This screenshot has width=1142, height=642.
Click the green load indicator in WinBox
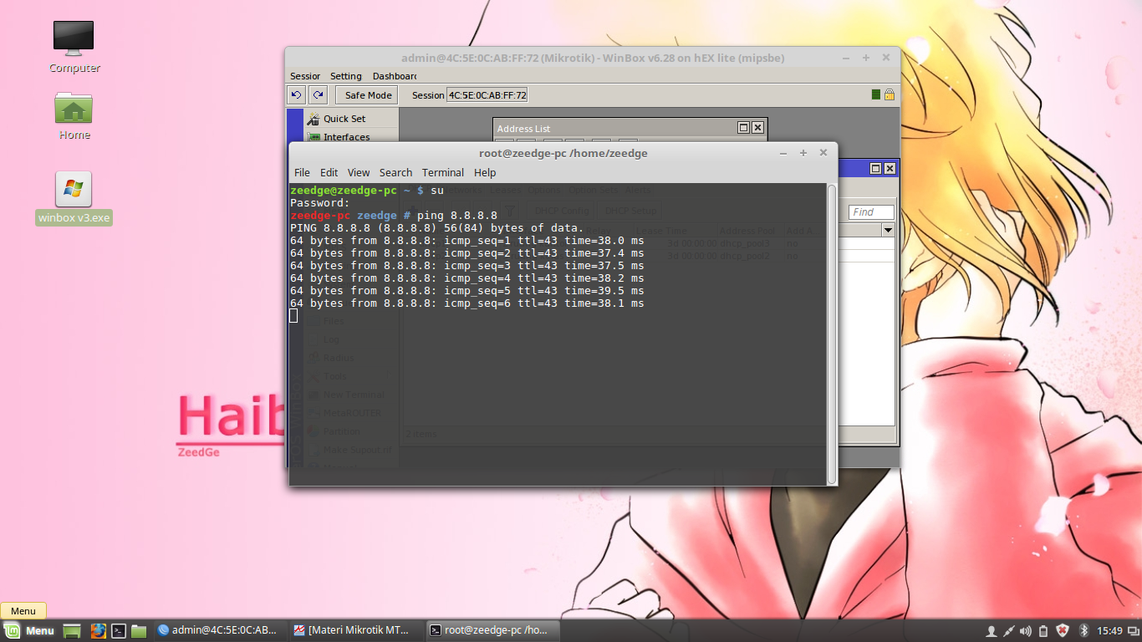[x=875, y=94]
